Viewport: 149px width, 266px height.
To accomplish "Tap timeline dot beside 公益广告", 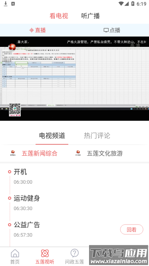I will click(x=10, y=225).
